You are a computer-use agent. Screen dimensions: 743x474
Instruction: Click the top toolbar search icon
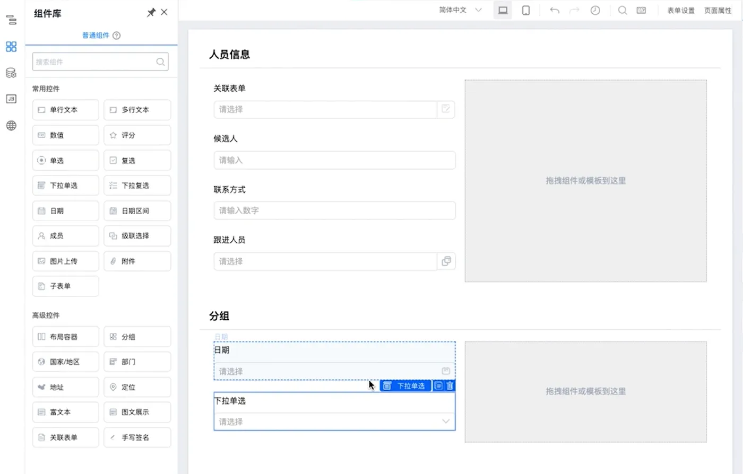pyautogui.click(x=623, y=10)
